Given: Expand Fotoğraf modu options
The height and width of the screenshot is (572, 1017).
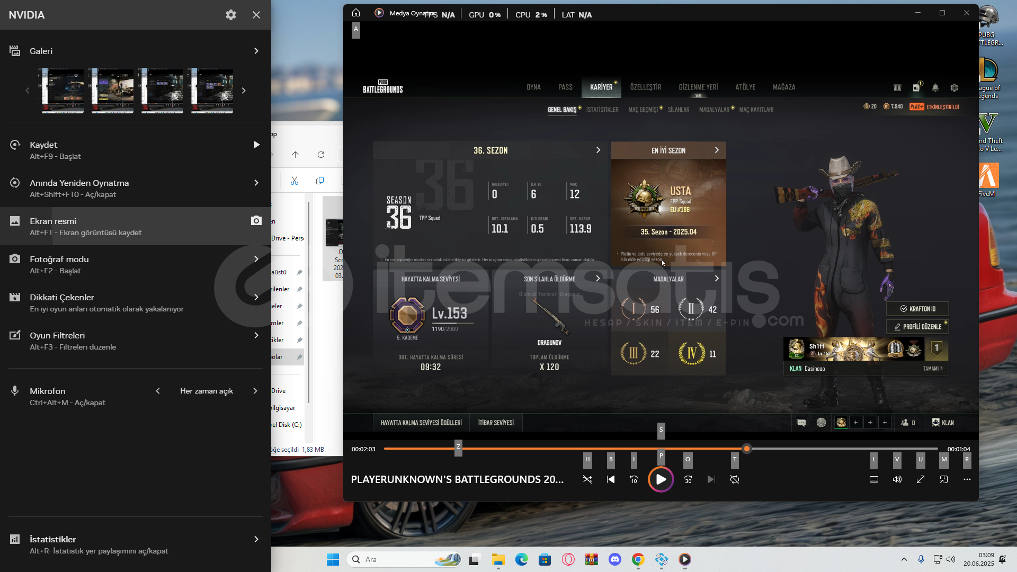Looking at the screenshot, I should click(x=256, y=259).
